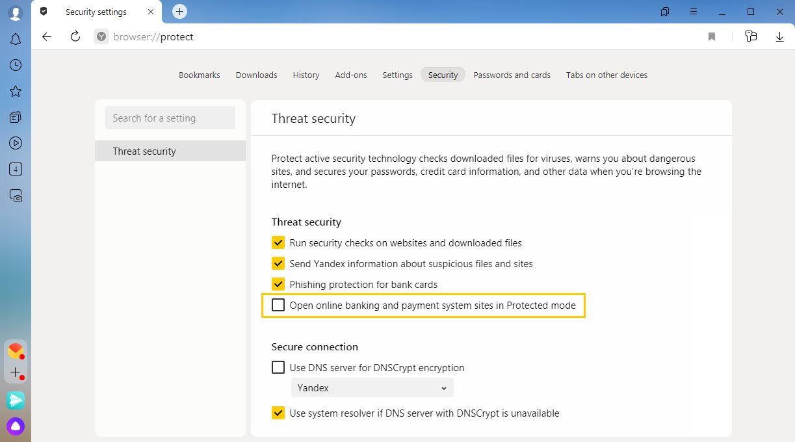Screen dimensions: 795x442
Task: Open bookmarks star icon in sidebar
Action: coord(16,91)
